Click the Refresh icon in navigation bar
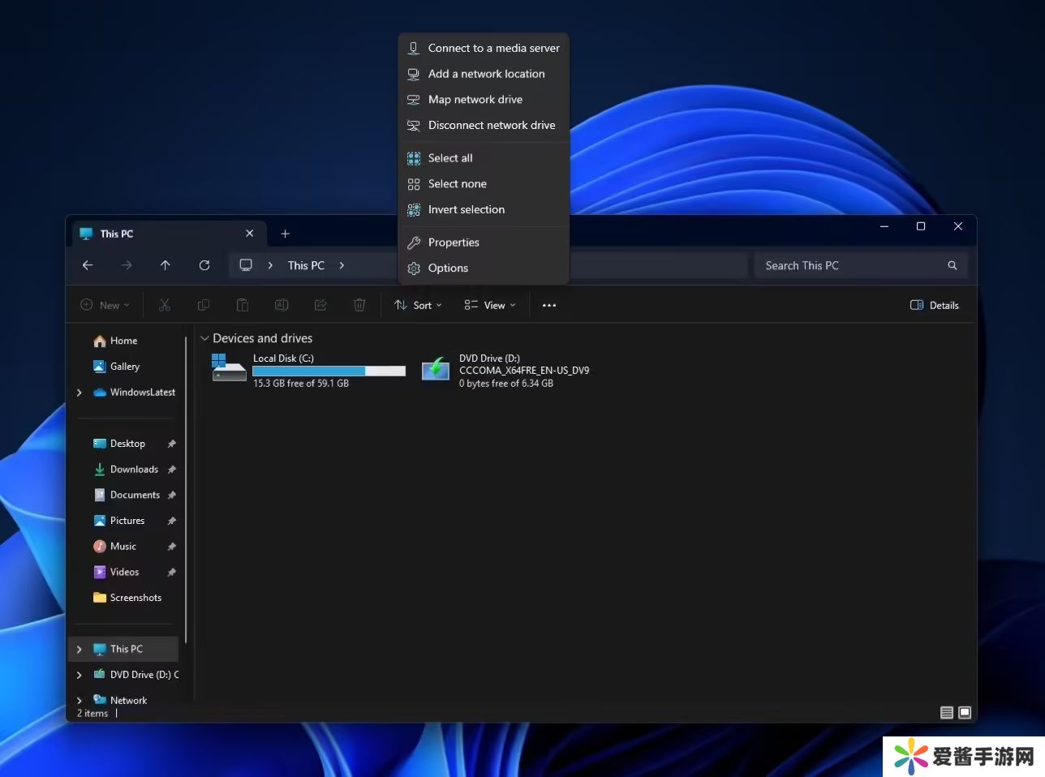Viewport: 1045px width, 777px height. pos(204,265)
